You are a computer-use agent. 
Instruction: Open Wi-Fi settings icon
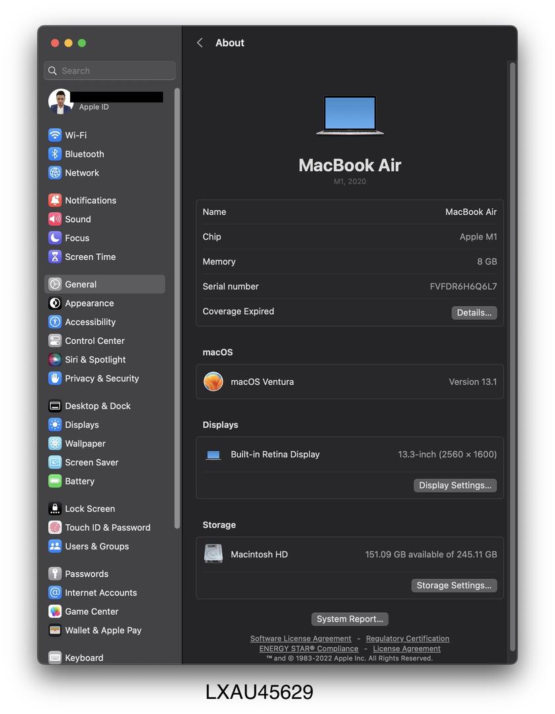(x=55, y=136)
